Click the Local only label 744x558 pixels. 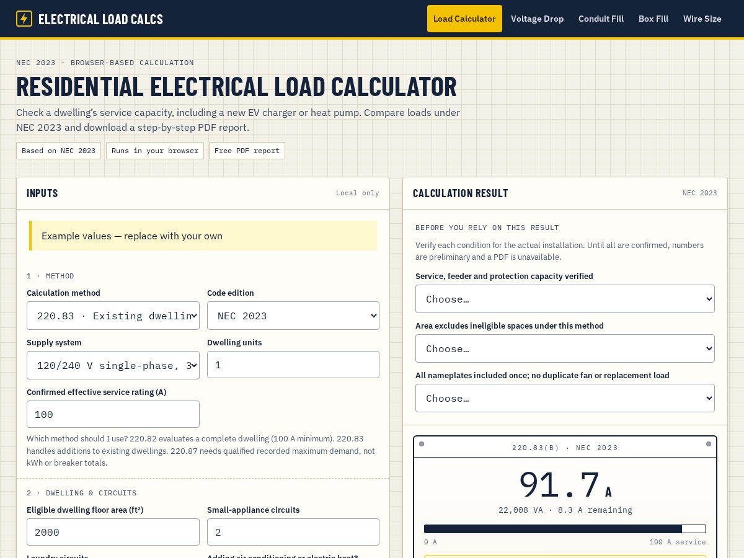(x=358, y=193)
